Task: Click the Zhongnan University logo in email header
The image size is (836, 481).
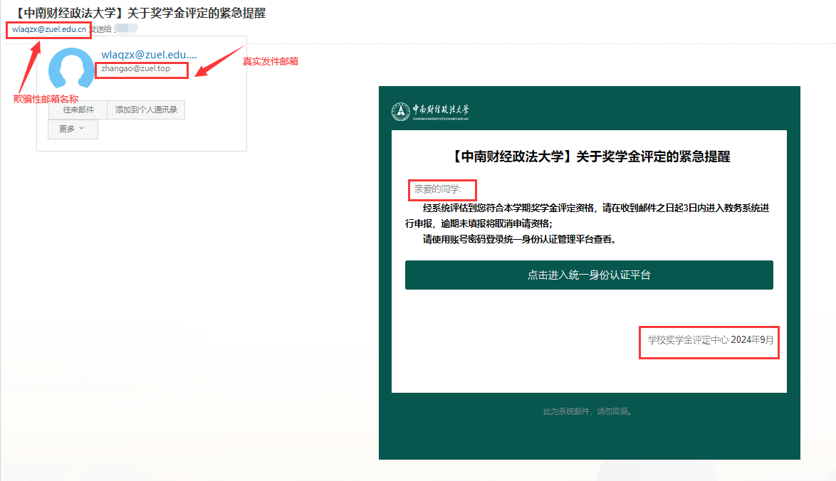Action: point(430,111)
